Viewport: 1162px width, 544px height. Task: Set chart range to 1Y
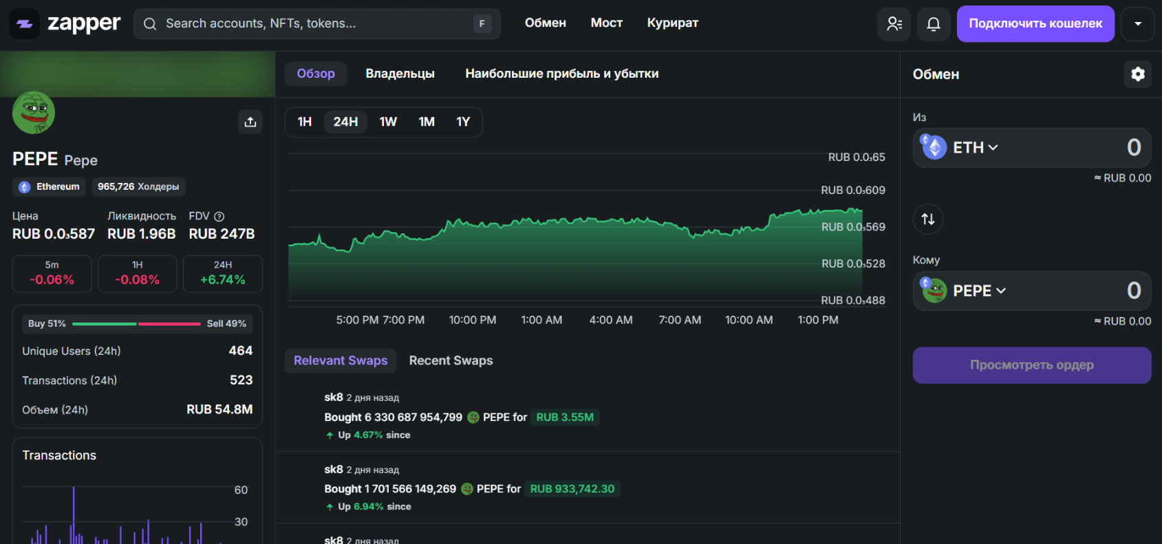coord(463,122)
